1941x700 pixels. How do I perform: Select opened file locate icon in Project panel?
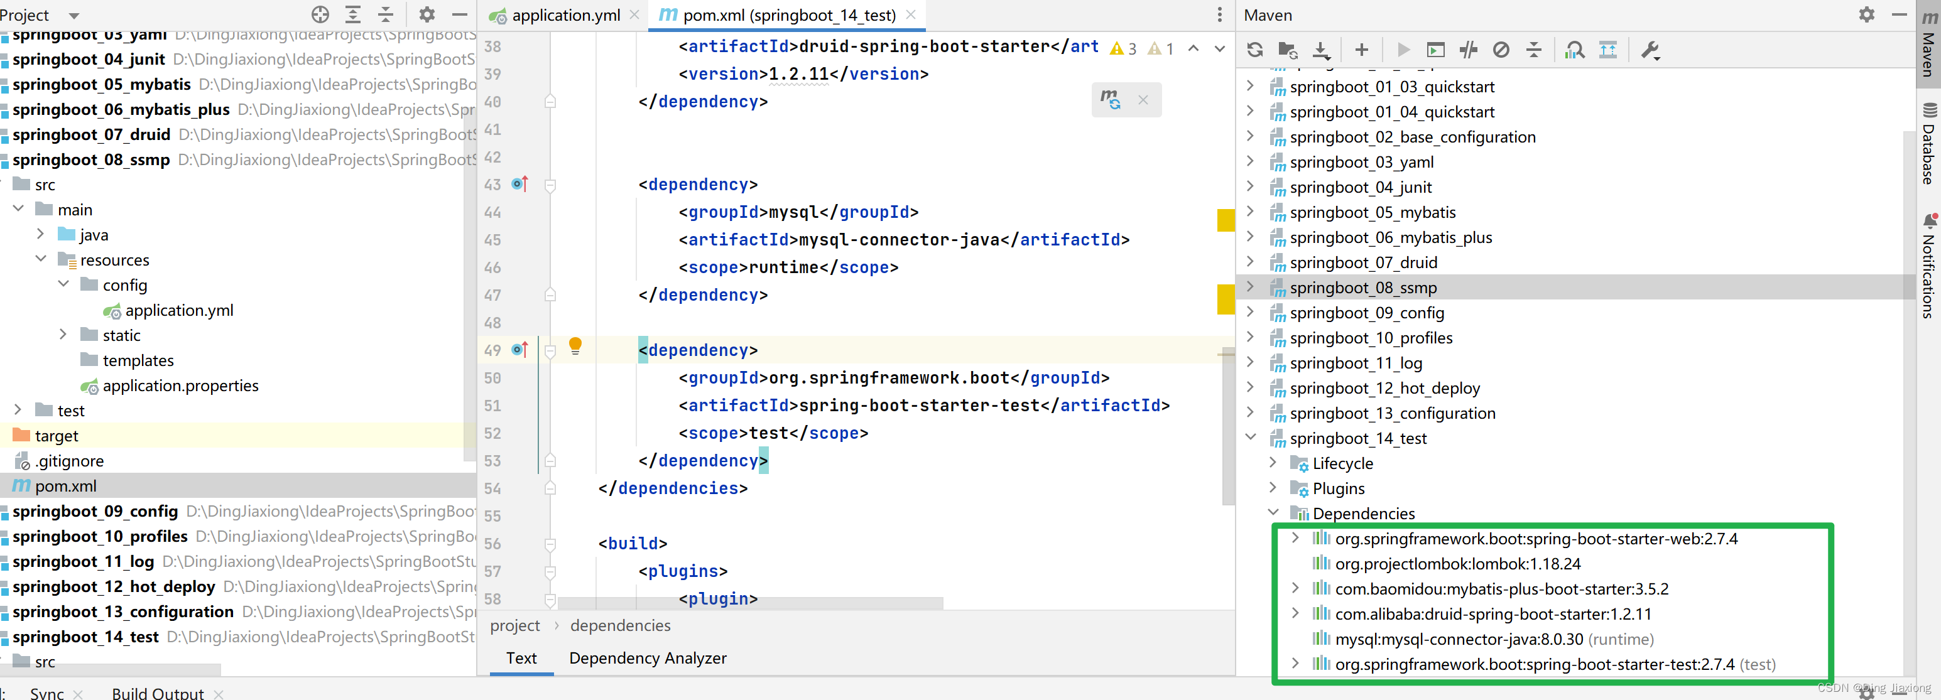pyautogui.click(x=320, y=14)
